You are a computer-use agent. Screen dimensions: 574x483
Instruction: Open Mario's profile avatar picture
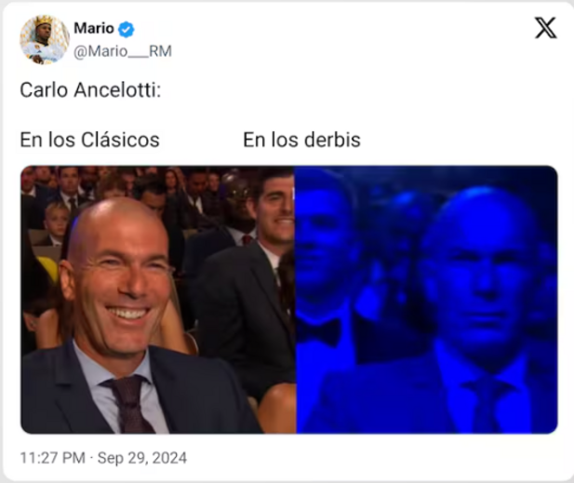coord(45,40)
